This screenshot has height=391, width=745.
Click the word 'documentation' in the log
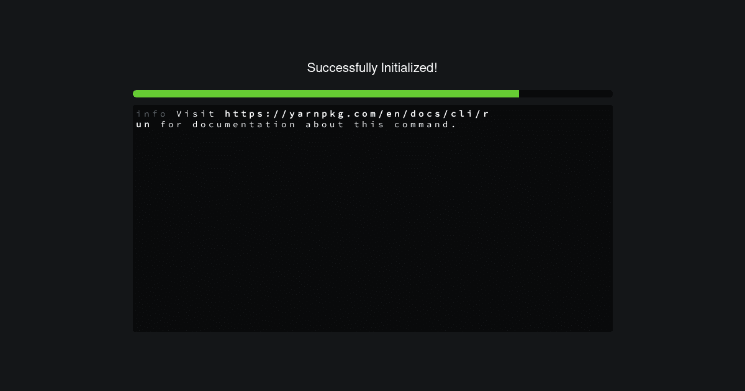(x=244, y=125)
